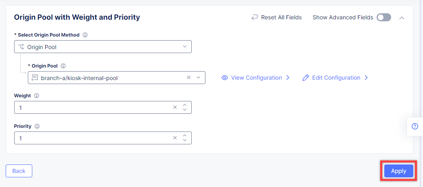The width and height of the screenshot is (423, 187).
Task: Clear the Weight value with the X icon
Action: 175,107
